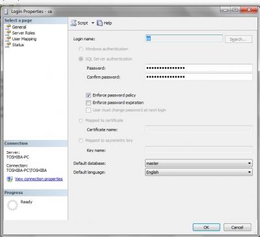260x237 pixels.
Task: Select Windows authentication radio button
Action: (x=81, y=49)
